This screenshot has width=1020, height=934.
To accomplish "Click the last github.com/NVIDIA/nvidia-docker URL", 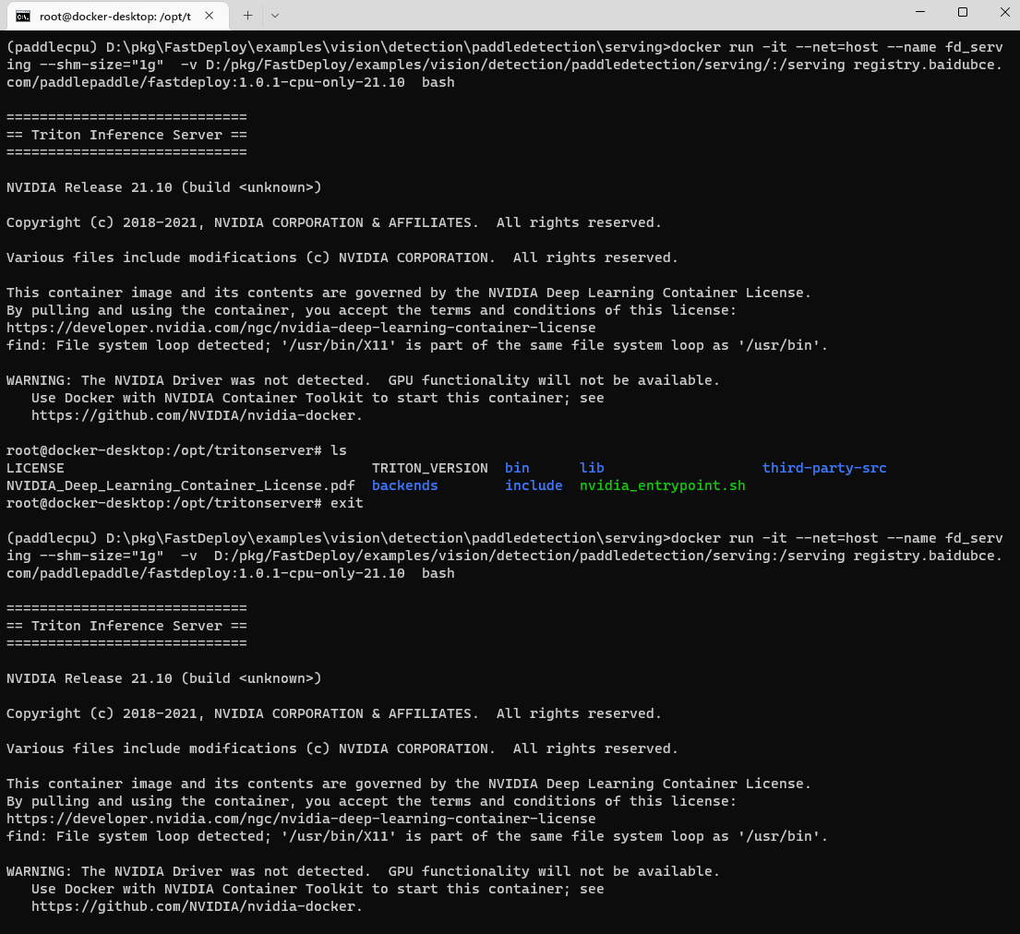I will click(198, 906).
